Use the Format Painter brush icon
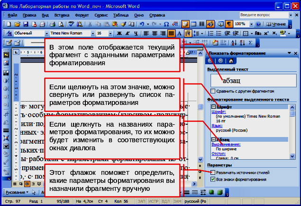This screenshot has height=206, width=301. pos(123,24)
